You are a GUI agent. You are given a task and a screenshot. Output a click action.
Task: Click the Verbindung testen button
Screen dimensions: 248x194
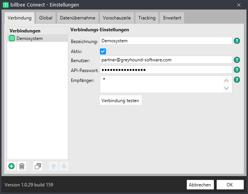click(121, 100)
